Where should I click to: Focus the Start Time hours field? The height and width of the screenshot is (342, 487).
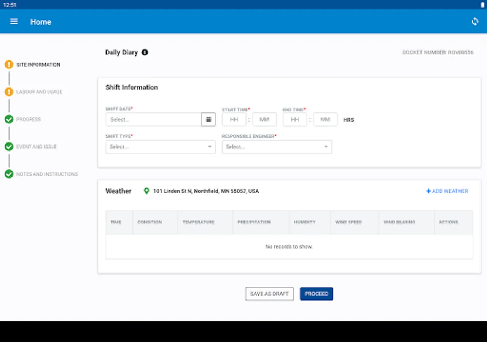(234, 119)
